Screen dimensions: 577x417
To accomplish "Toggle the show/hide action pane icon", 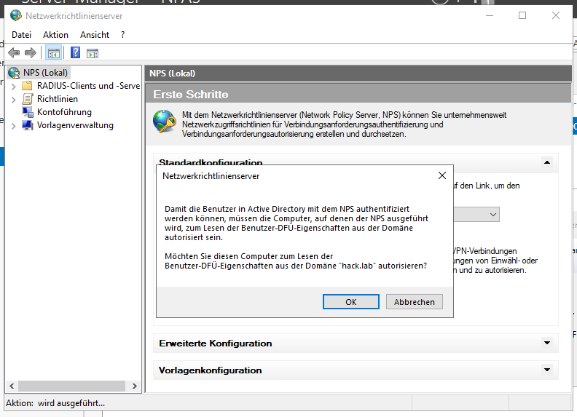I will tap(93, 52).
